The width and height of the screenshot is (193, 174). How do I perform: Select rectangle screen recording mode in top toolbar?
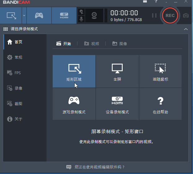pos(11,15)
